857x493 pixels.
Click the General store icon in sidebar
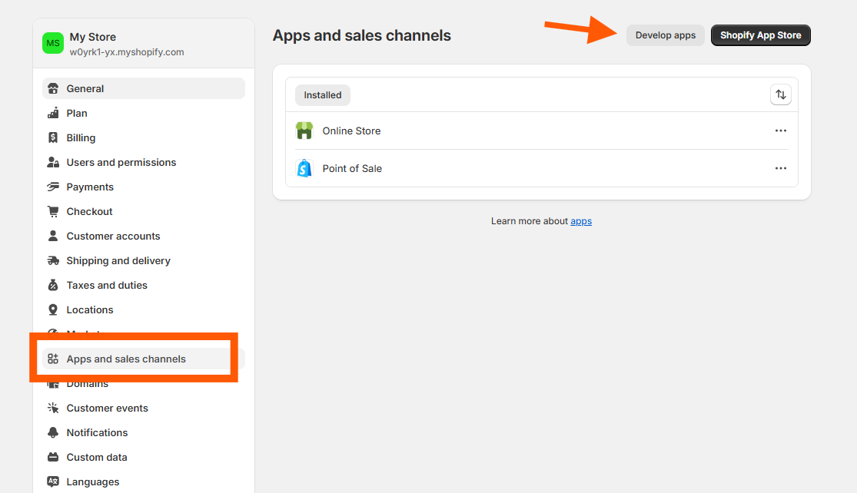pyautogui.click(x=53, y=88)
